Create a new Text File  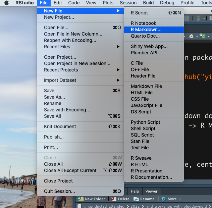tap(154, 148)
